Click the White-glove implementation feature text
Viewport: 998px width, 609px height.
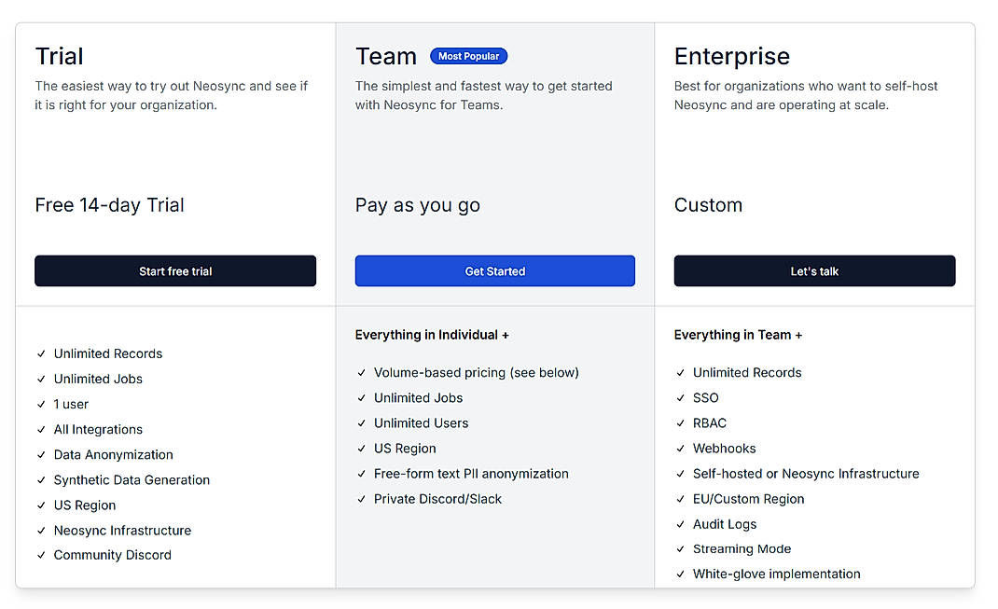point(777,574)
